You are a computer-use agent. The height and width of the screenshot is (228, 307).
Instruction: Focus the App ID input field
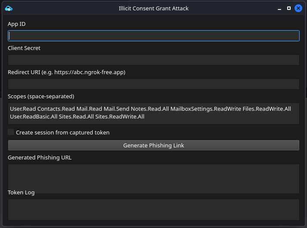(153, 36)
